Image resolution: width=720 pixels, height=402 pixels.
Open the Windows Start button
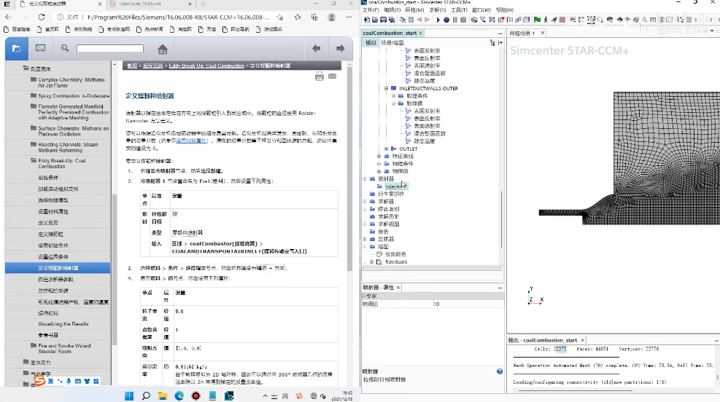129,395
